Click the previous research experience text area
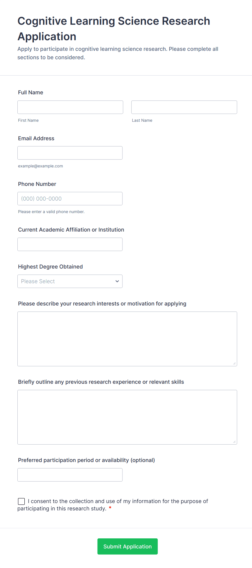The image size is (252, 568). [x=127, y=417]
